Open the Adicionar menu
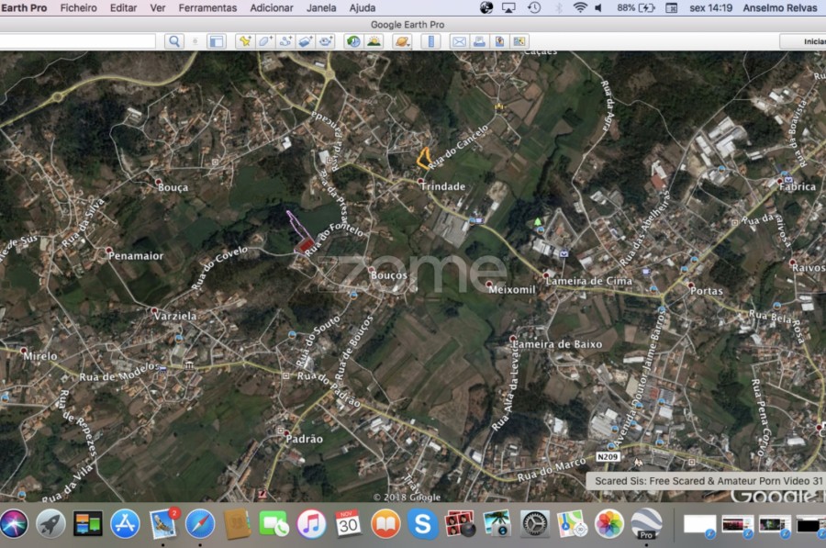Viewport: 826px width, 548px height. tap(272, 7)
